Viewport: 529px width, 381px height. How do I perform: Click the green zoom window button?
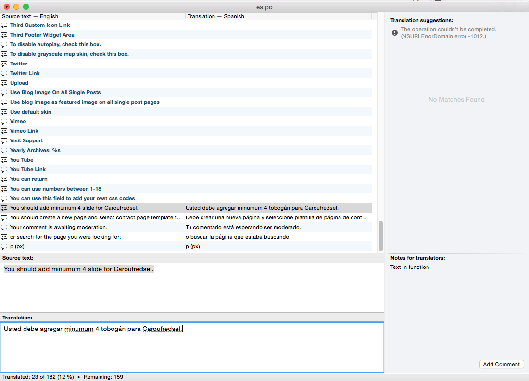pyautogui.click(x=26, y=7)
